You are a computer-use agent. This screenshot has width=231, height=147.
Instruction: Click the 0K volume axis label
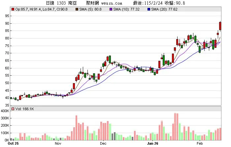pyautogui.click(x=7, y=140)
